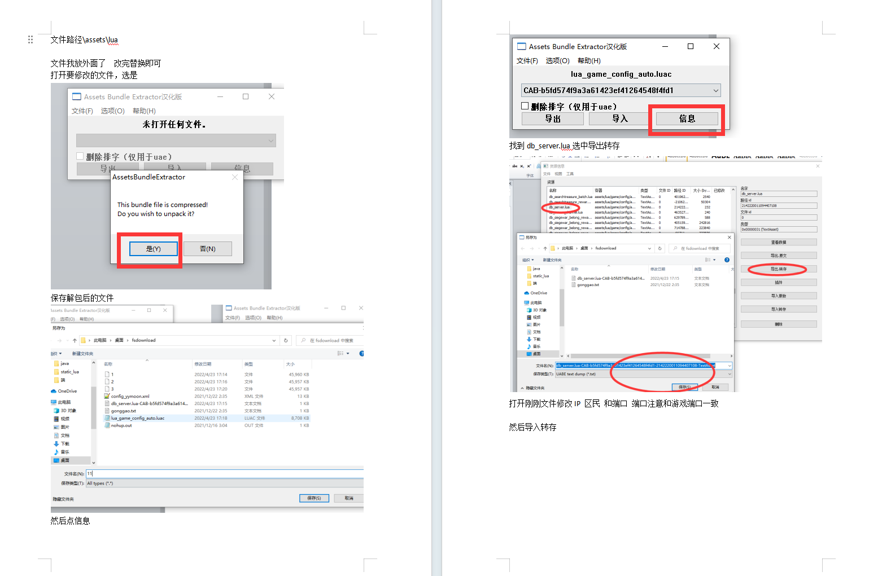Viewport: 869px width, 576px height.
Task: Click the 3D 对象 folder icon in the left dialog
Action: [56, 411]
